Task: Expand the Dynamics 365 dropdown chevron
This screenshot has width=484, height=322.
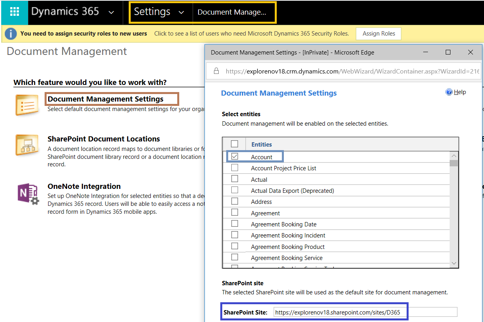Action: pyautogui.click(x=111, y=12)
